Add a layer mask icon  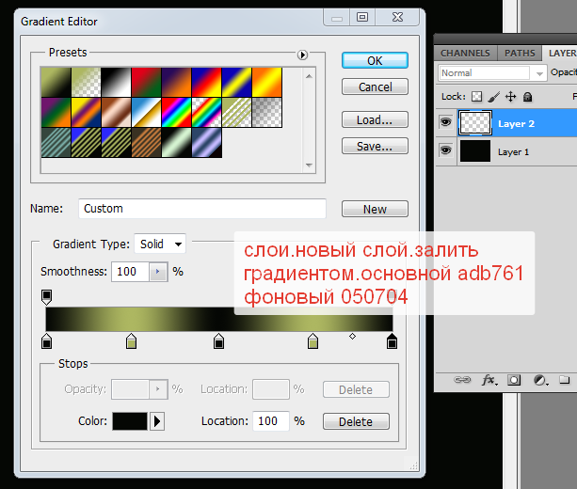click(514, 380)
